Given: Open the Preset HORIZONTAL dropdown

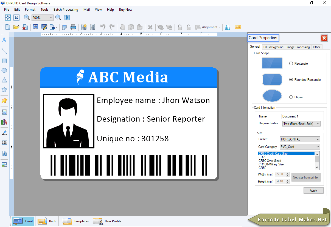Looking at the screenshot, I should [x=300, y=139].
